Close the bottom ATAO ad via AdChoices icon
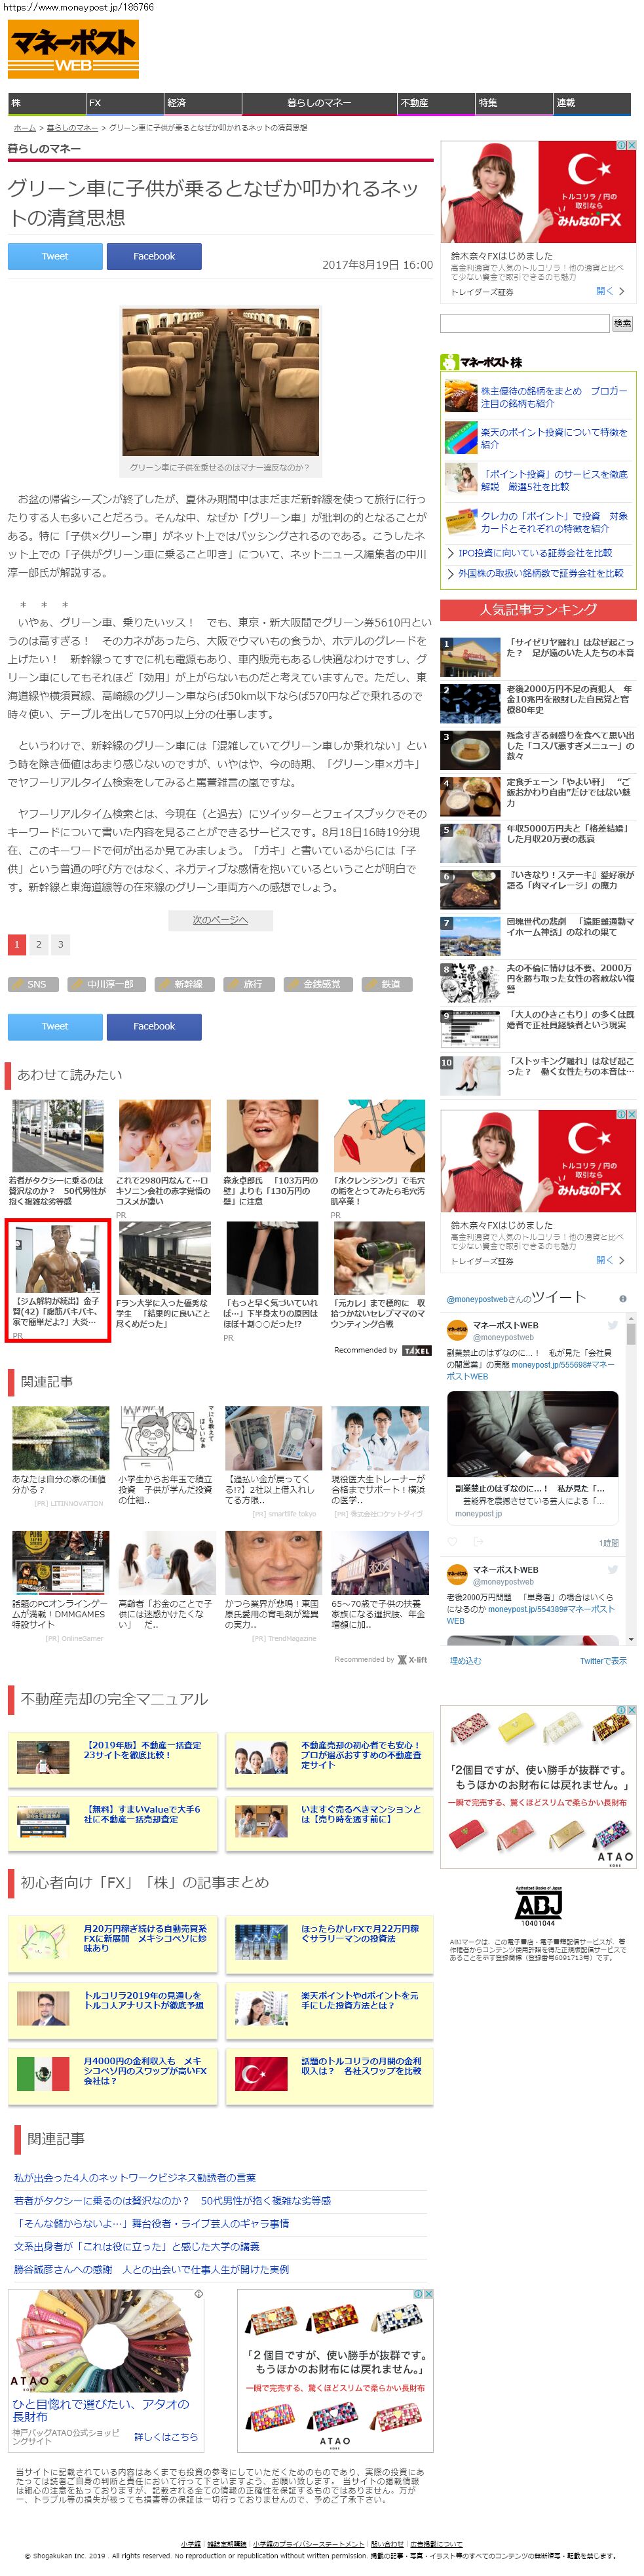Image resolution: width=644 pixels, height=2576 pixels. click(428, 2294)
